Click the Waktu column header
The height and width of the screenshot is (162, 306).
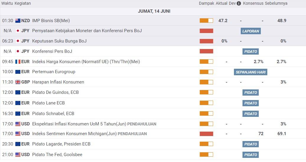7,4
